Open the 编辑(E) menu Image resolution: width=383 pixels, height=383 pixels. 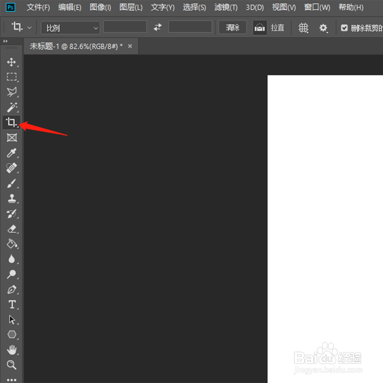click(70, 7)
